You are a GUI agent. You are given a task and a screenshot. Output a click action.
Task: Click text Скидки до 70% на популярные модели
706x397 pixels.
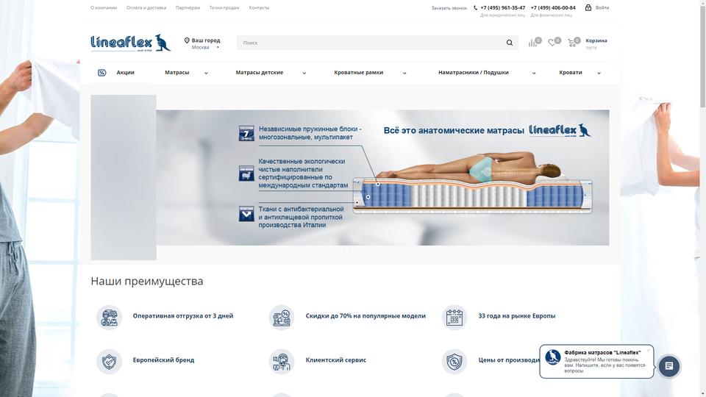(366, 316)
